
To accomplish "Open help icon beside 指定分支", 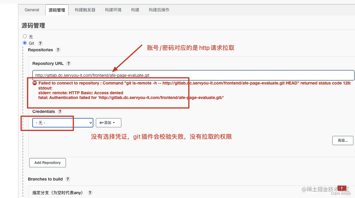I will point(90,193).
